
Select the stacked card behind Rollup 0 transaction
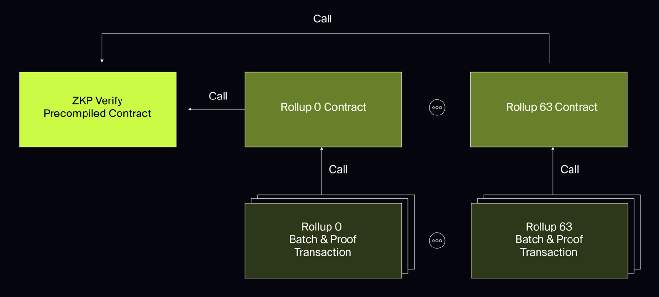pos(412,233)
